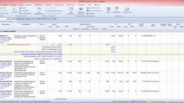Click the total cost cell 159 884
This screenshot has height=103, width=184.
click(x=143, y=73)
